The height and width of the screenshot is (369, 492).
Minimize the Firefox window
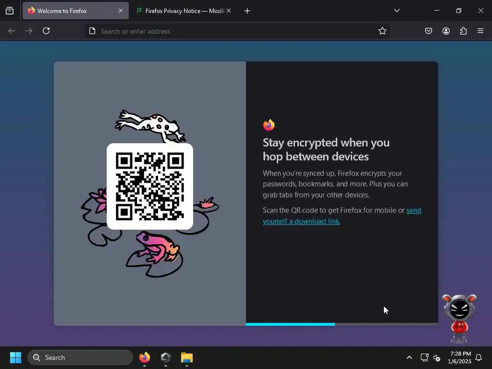436,11
